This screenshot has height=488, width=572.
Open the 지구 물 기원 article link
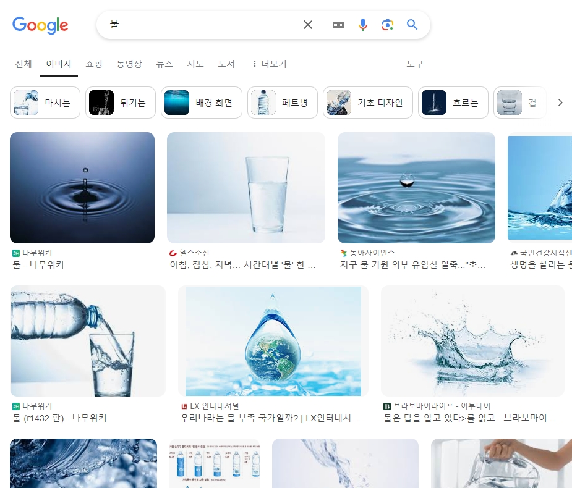pos(412,264)
